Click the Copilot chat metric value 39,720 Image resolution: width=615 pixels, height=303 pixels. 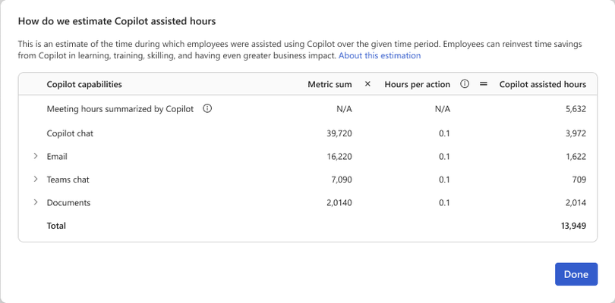339,133
